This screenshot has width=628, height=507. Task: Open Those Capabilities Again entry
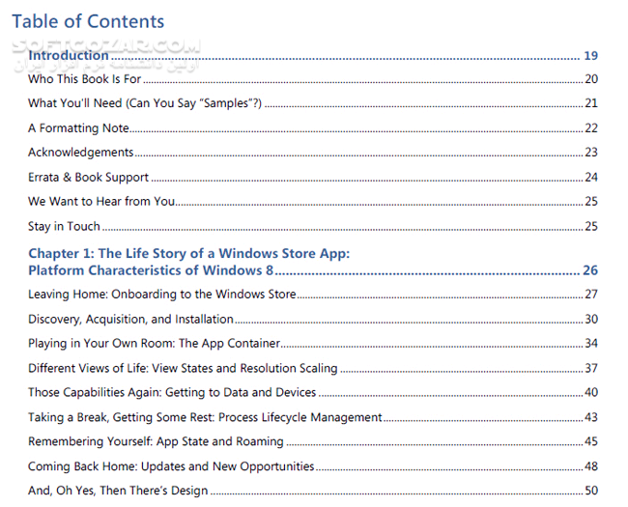(x=172, y=392)
